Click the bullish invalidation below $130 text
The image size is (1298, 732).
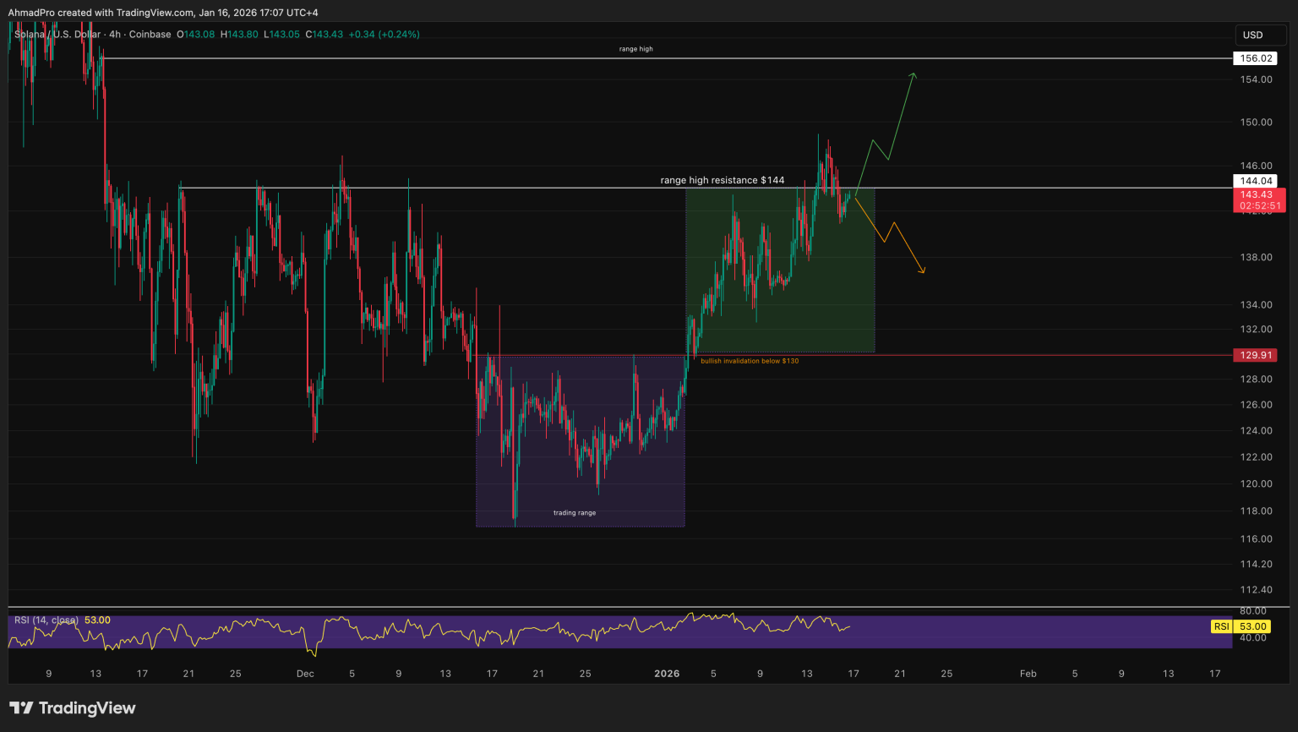[x=749, y=359]
